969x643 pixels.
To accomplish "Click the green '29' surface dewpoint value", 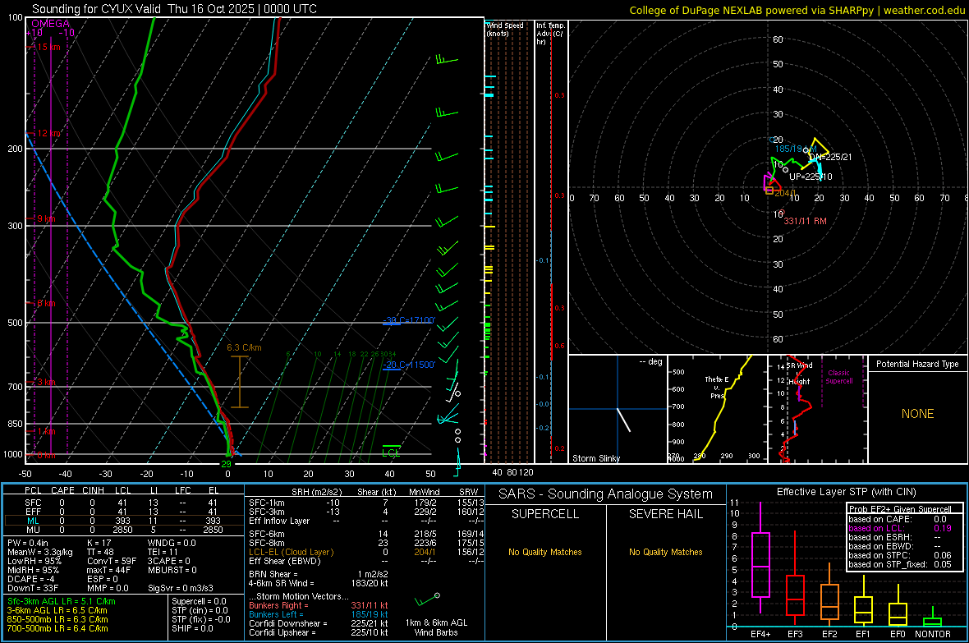I will pos(226,464).
